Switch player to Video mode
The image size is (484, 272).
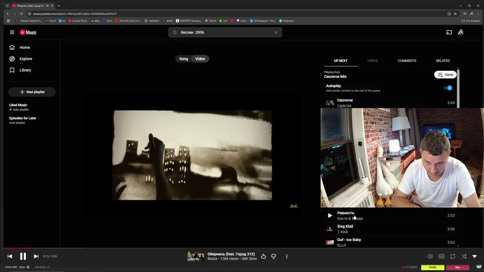tap(200, 59)
